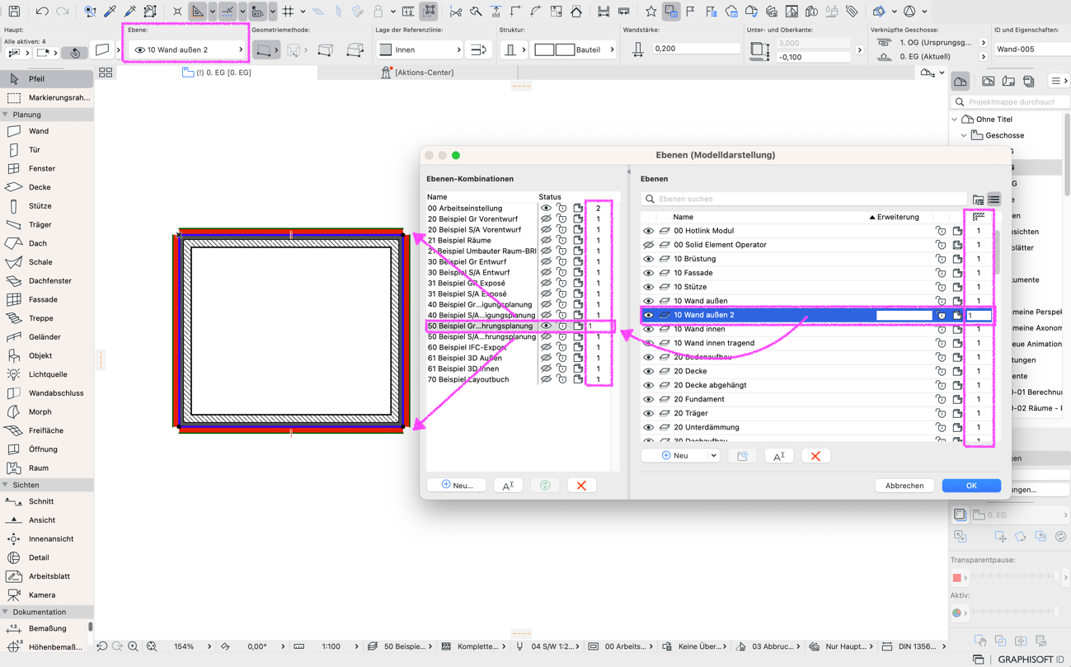Click the star favorites icon in the toolbar

click(x=651, y=12)
